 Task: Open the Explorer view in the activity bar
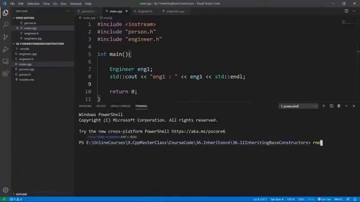click(6, 12)
